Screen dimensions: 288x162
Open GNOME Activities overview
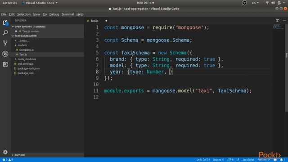(x=9, y=3)
